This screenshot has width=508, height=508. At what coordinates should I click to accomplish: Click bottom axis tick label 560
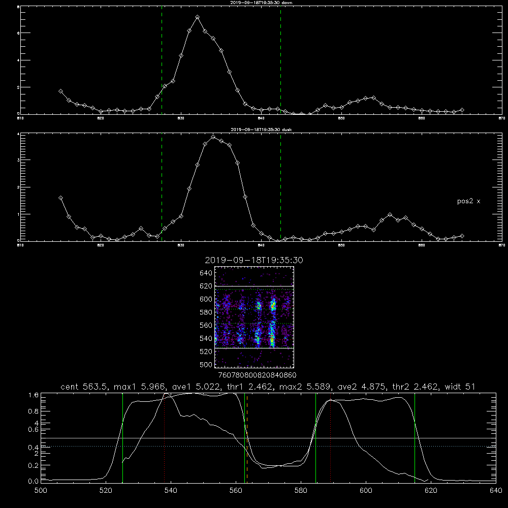236,491
